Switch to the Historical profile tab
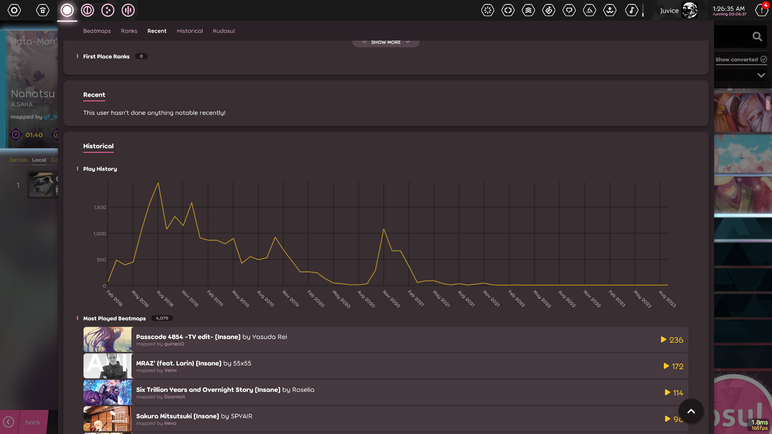 (190, 31)
